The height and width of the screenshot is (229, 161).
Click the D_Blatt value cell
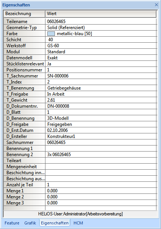(x=101, y=112)
